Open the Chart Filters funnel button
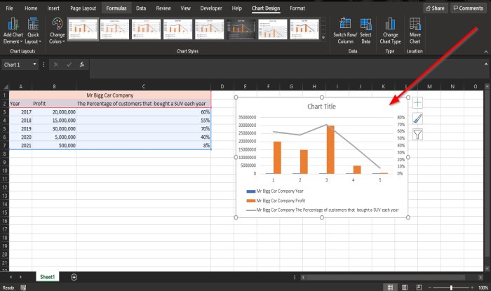The image size is (491, 291). pos(417,134)
